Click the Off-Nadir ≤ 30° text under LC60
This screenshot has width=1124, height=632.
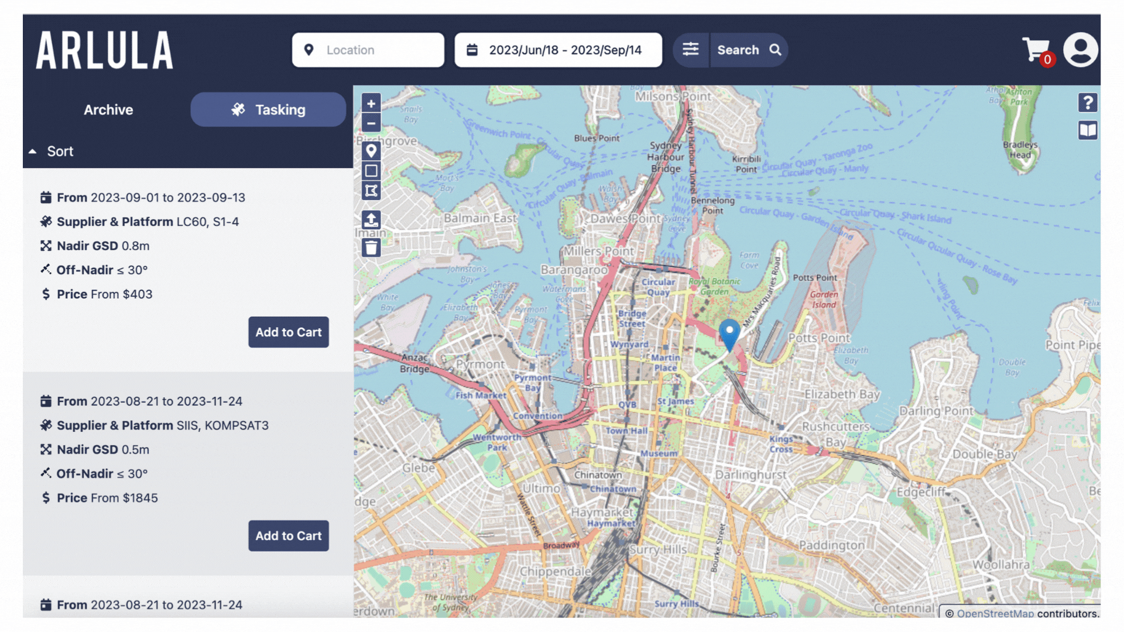pos(102,270)
